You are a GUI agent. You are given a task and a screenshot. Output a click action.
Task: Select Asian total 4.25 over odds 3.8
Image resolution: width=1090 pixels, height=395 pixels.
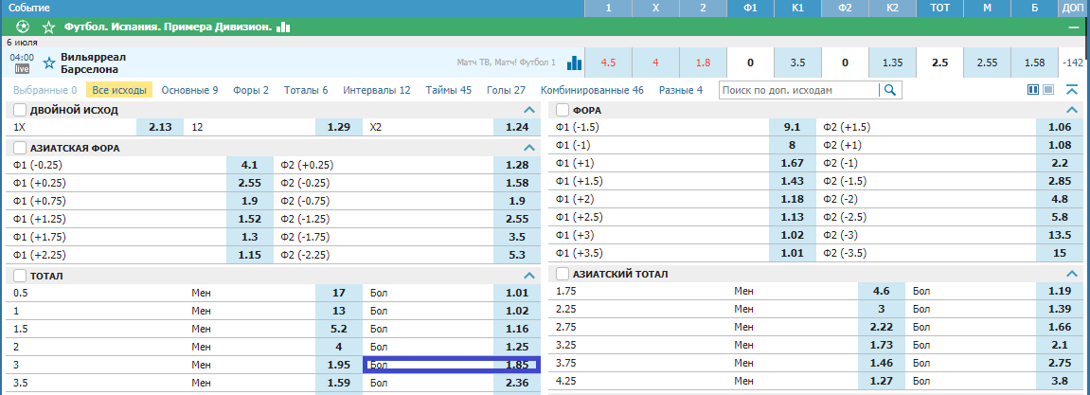coord(1060,381)
